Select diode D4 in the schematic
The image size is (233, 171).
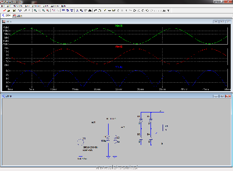151,141
